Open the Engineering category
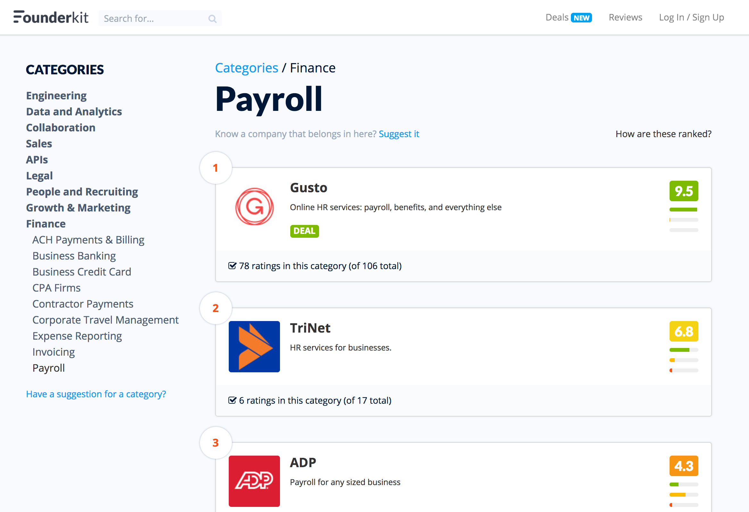 [x=56, y=96]
